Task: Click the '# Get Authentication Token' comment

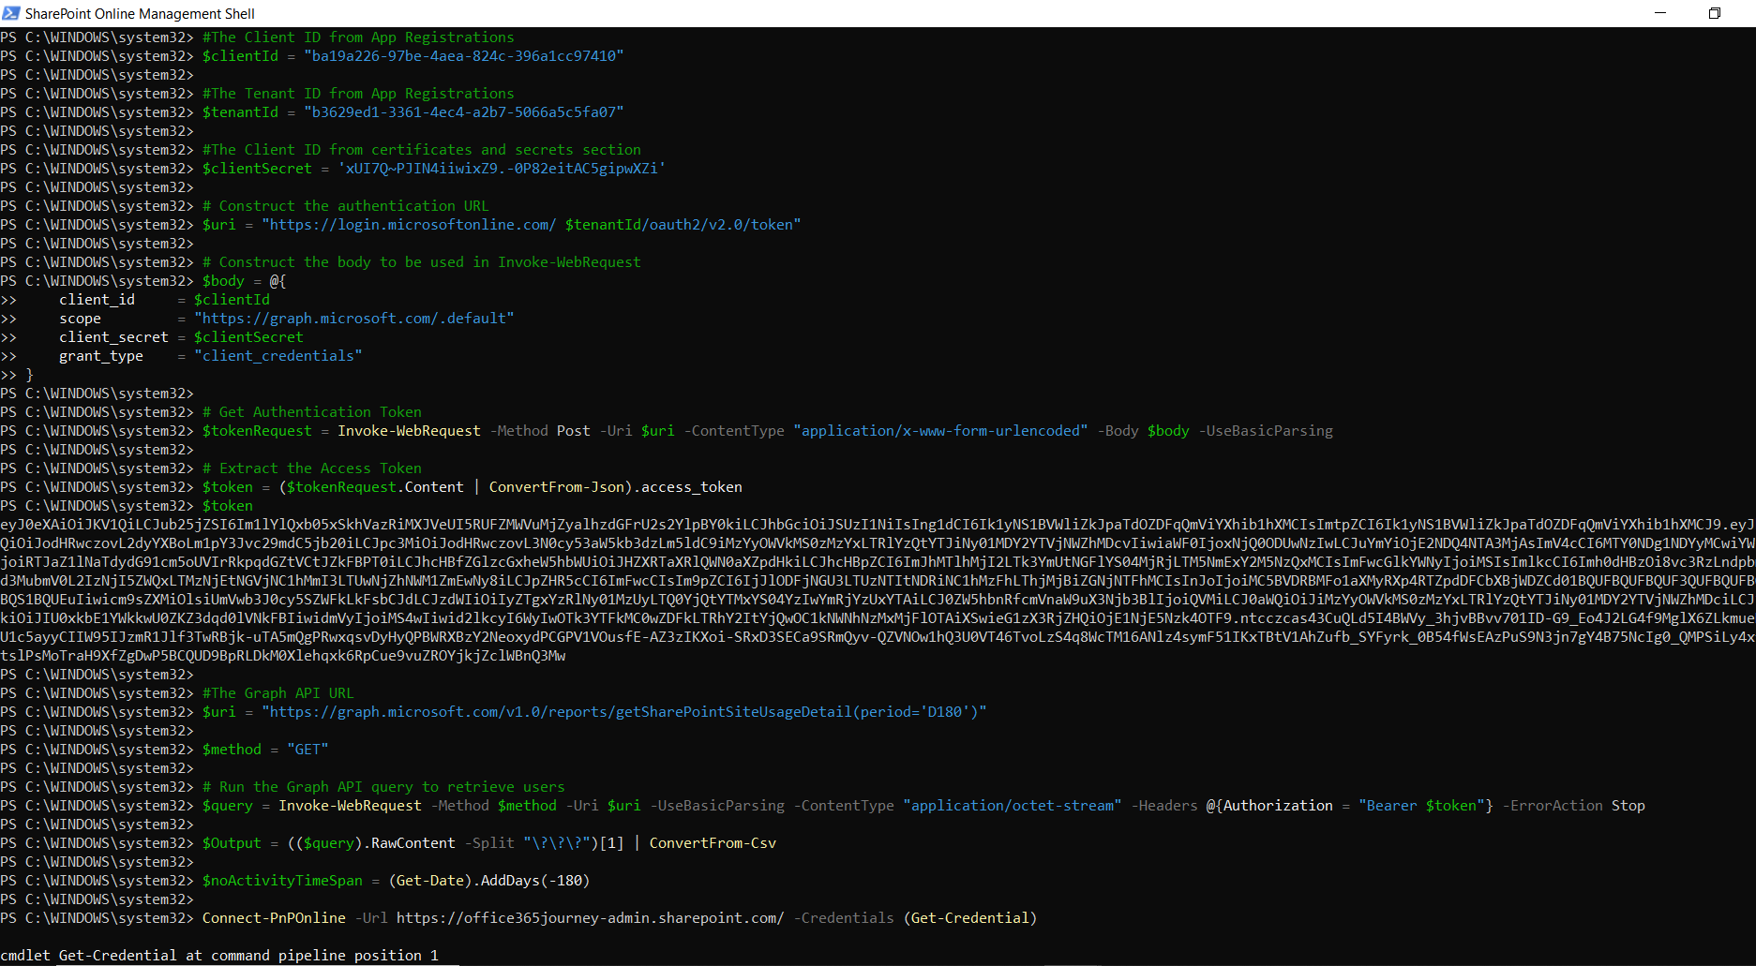Action: [x=312, y=412]
